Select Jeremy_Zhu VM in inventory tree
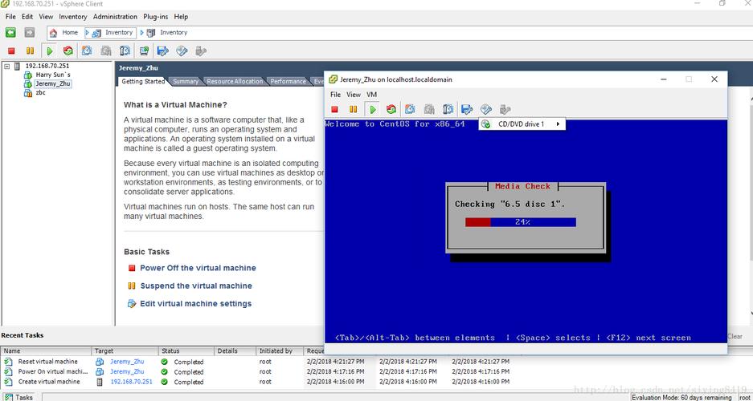The width and height of the screenshot is (753, 401). click(x=53, y=84)
